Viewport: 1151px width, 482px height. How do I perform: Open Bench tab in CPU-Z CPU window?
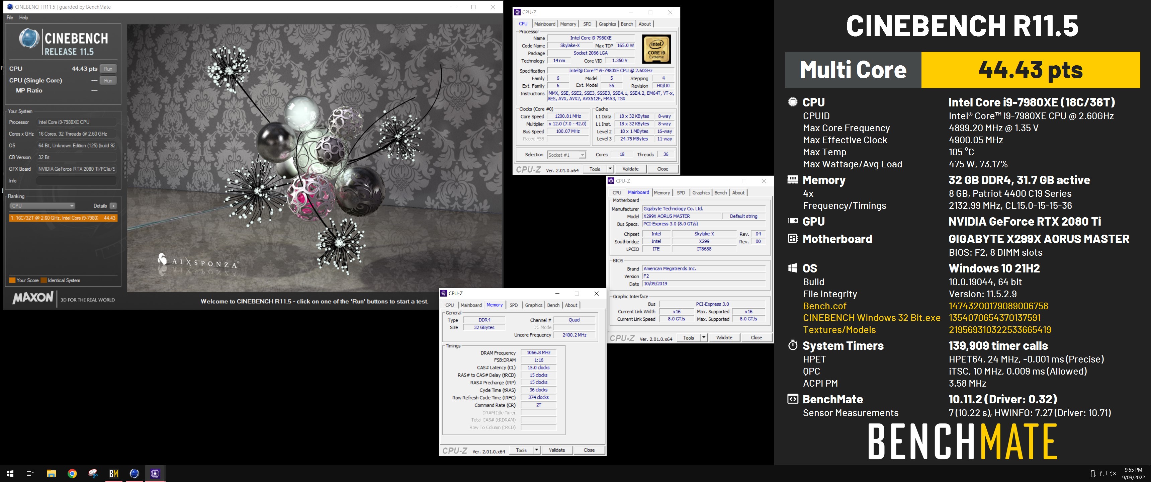point(627,24)
